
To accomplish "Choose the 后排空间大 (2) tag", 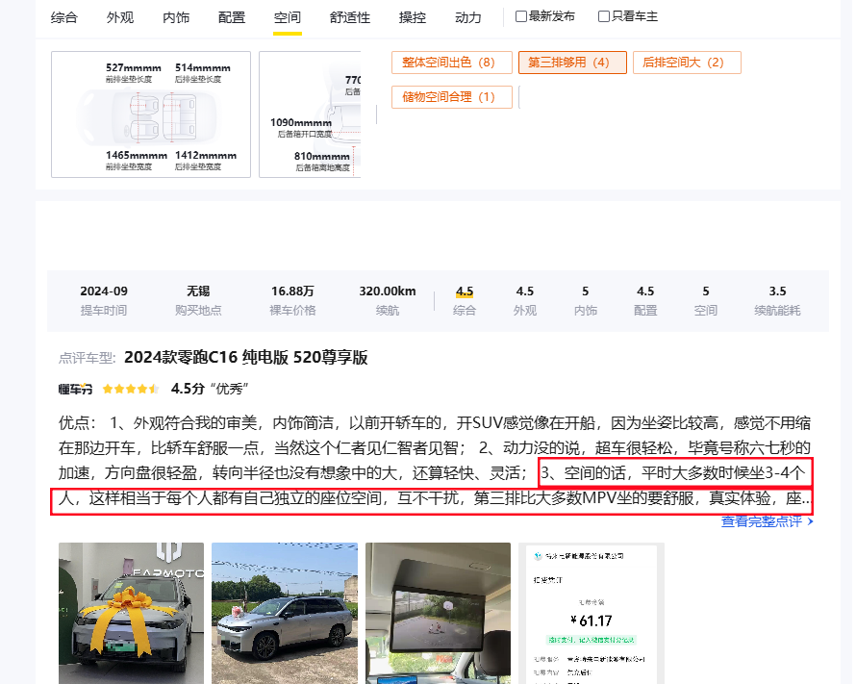I will [687, 63].
